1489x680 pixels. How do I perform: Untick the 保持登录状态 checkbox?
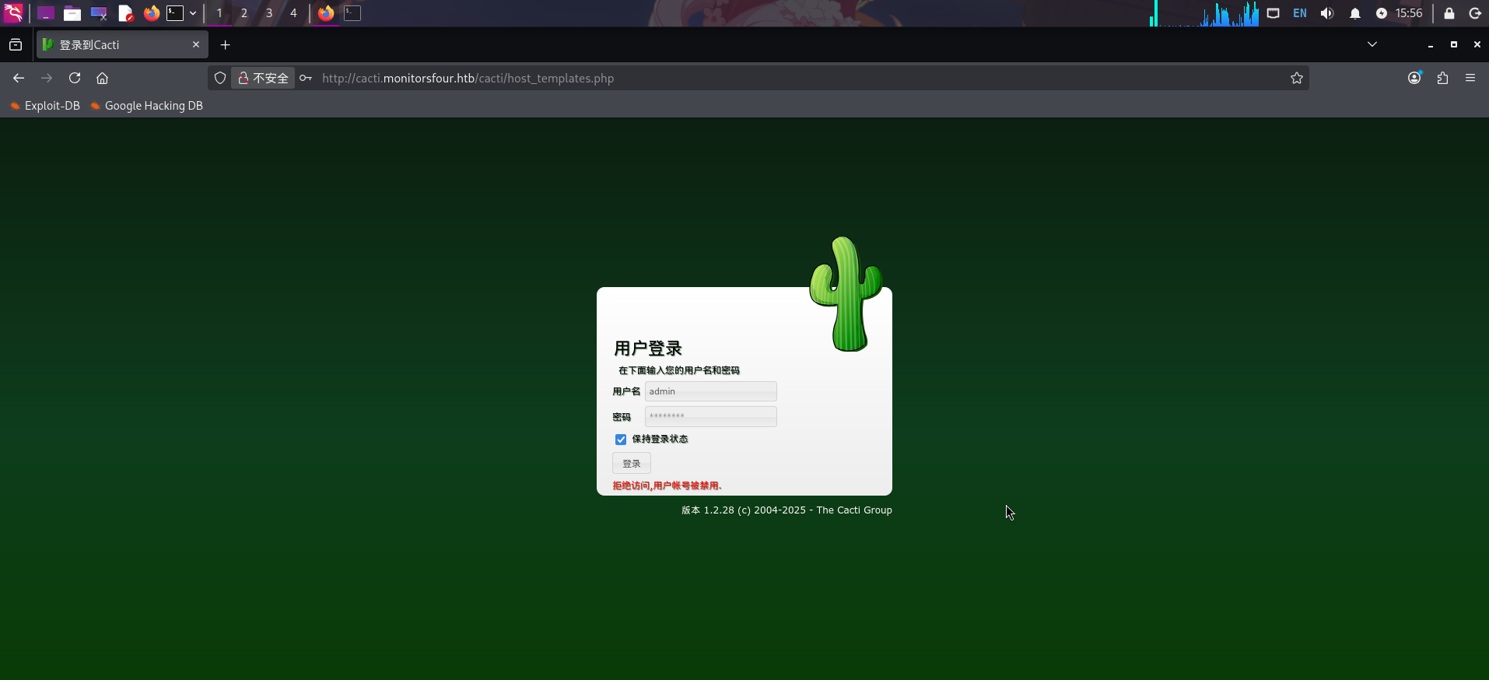[621, 440]
